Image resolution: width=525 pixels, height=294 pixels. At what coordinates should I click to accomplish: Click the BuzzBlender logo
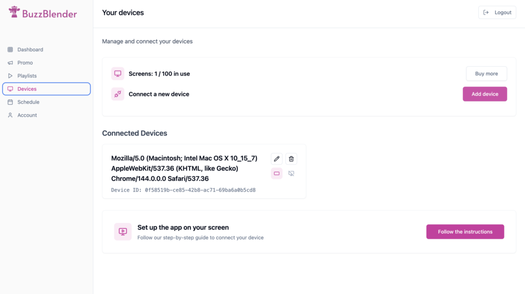43,13
